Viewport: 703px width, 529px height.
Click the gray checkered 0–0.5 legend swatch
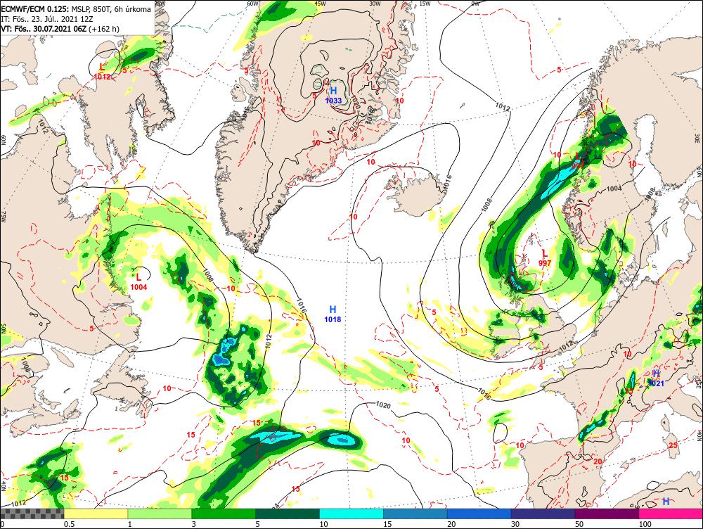pyautogui.click(x=32, y=514)
